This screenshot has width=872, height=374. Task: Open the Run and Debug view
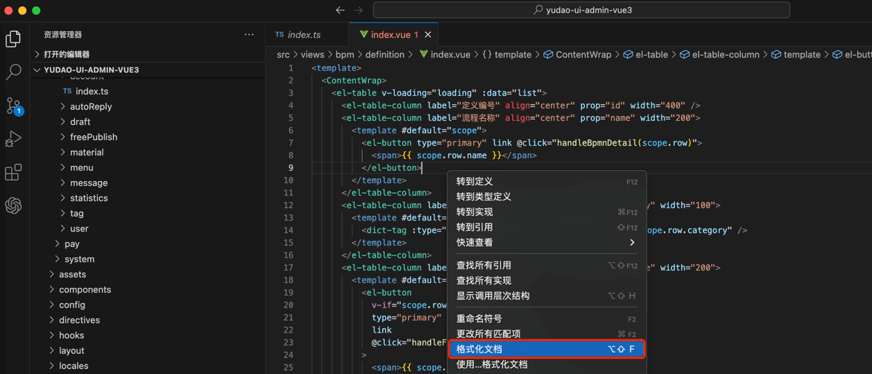click(13, 139)
